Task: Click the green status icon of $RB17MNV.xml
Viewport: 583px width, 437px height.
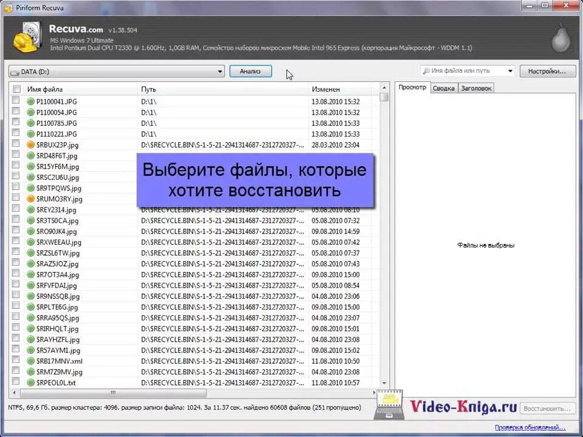Action: 31,361
